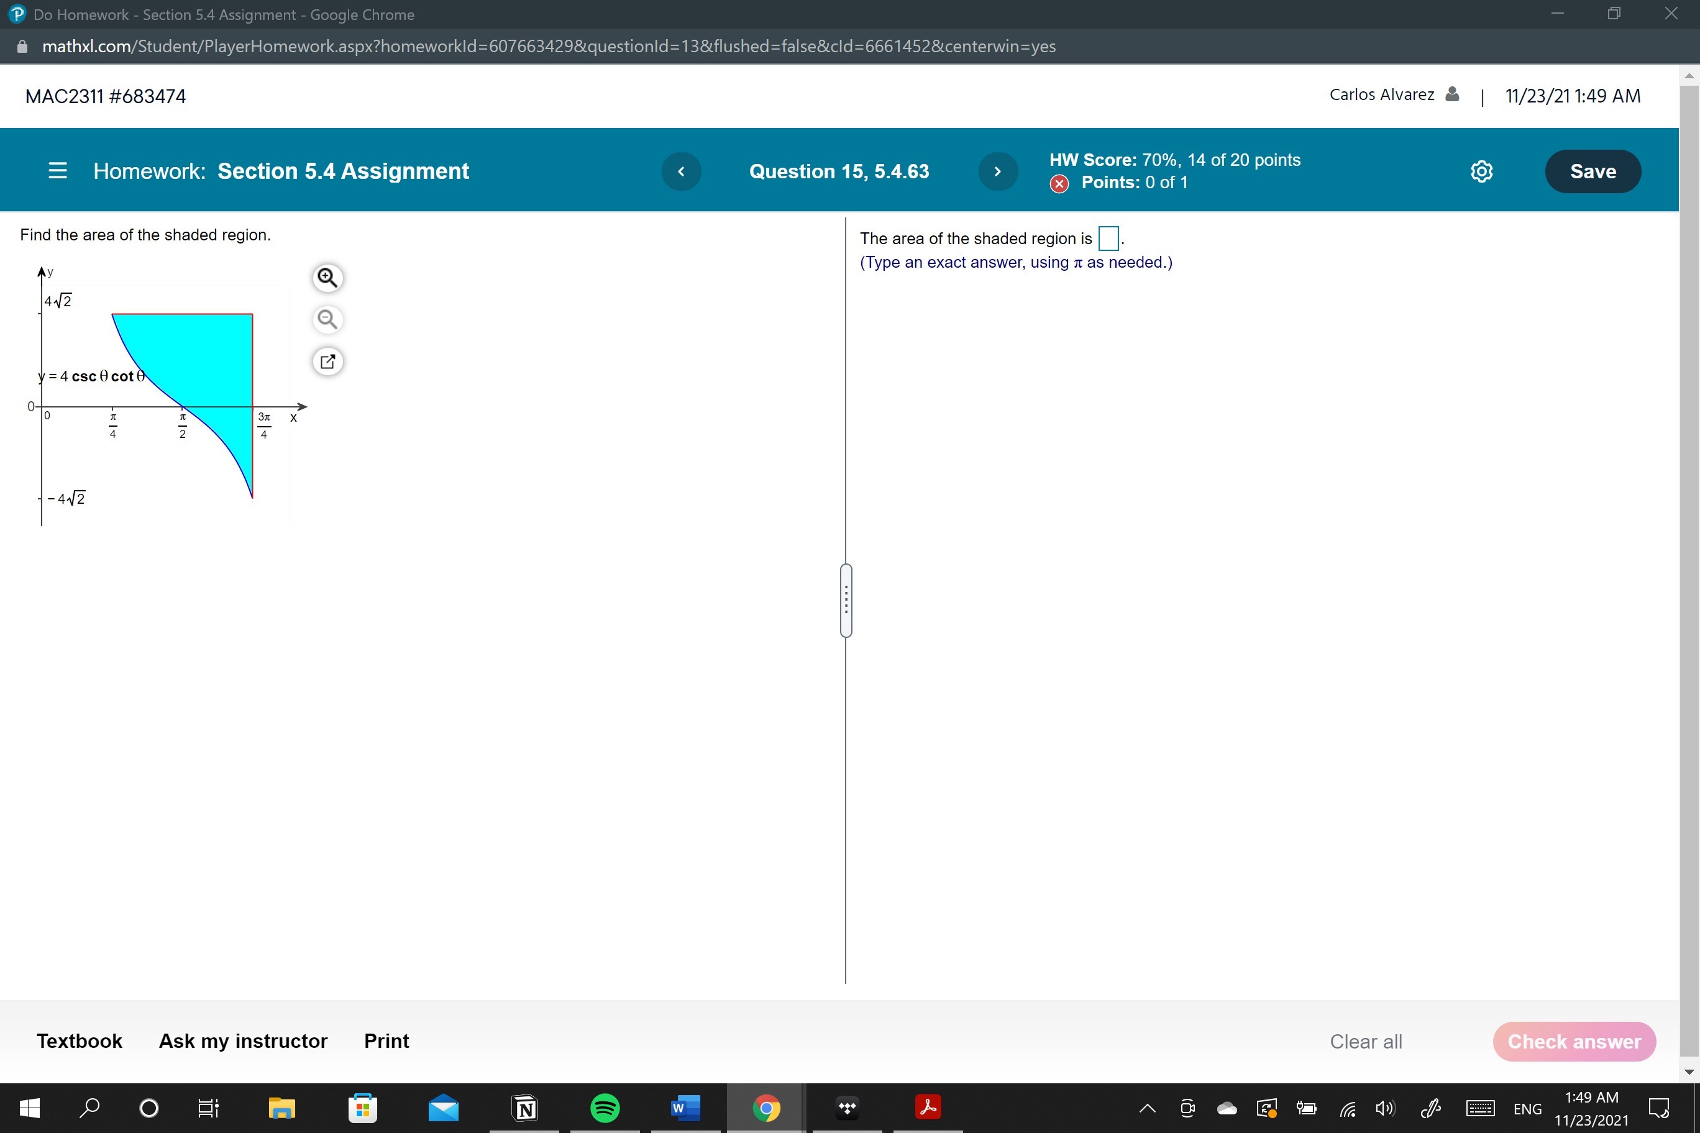
Task: Click the red X points indicator icon
Action: pyautogui.click(x=1059, y=183)
